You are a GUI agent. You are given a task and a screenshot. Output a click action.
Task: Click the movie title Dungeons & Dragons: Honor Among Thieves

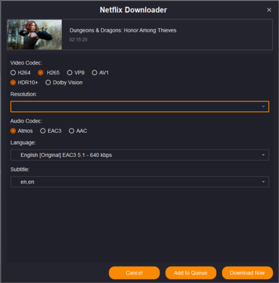(123, 30)
